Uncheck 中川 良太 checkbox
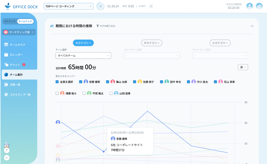The width and height of the screenshot is (267, 164). click(x=188, y=82)
